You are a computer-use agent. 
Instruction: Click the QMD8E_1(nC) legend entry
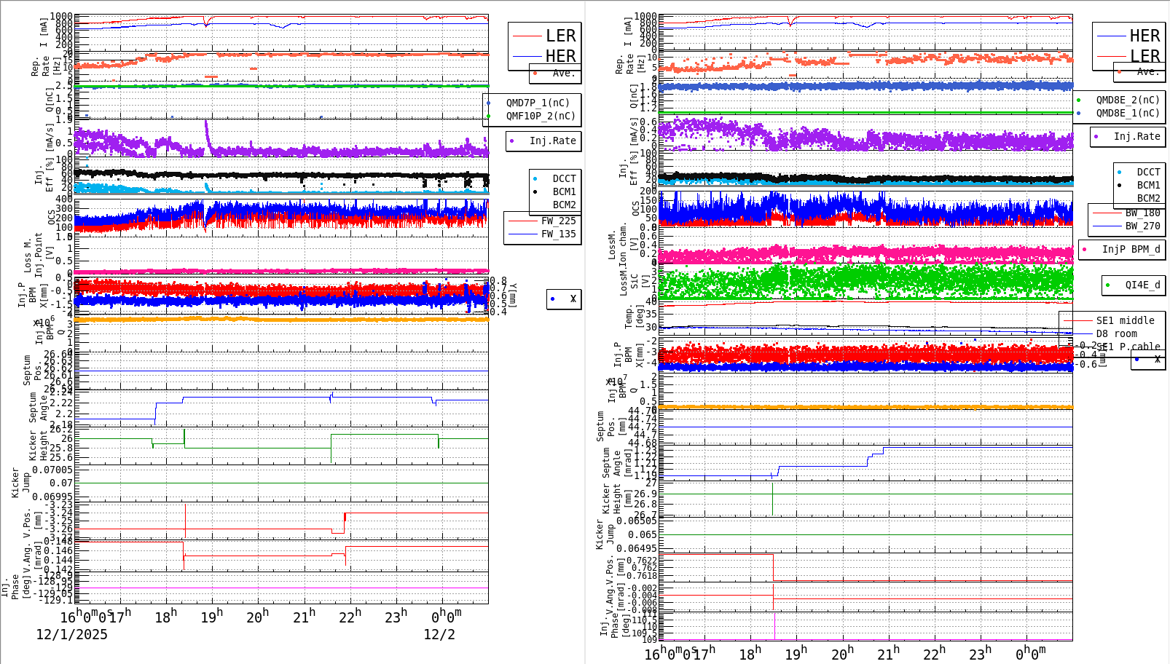pos(1128,113)
